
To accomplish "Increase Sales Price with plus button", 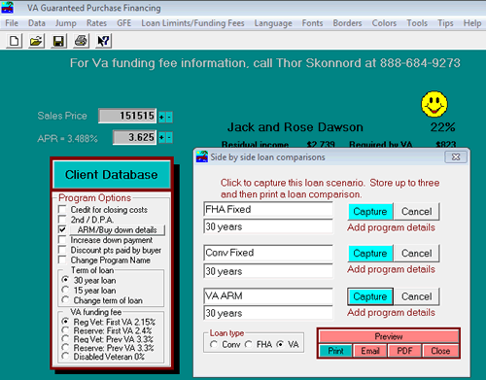I will point(161,117).
